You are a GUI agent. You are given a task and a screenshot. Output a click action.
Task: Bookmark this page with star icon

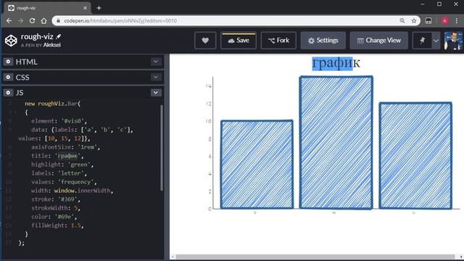tap(414, 21)
